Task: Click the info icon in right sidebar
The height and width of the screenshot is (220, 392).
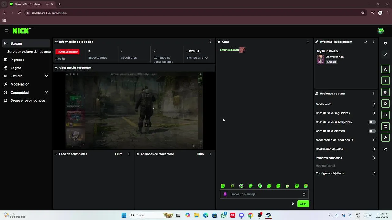Action: 385,43
